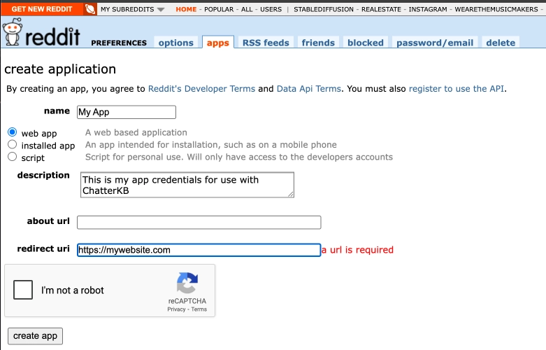Click the Reddit alien logo
The width and height of the screenshot is (546, 350).
13,31
